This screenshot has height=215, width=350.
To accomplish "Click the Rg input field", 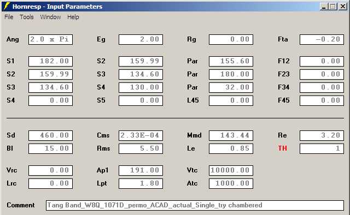I will (x=231, y=39).
